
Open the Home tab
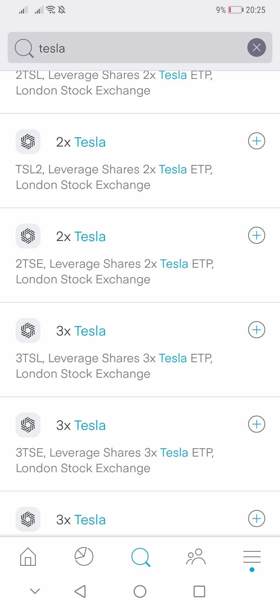[28, 557]
